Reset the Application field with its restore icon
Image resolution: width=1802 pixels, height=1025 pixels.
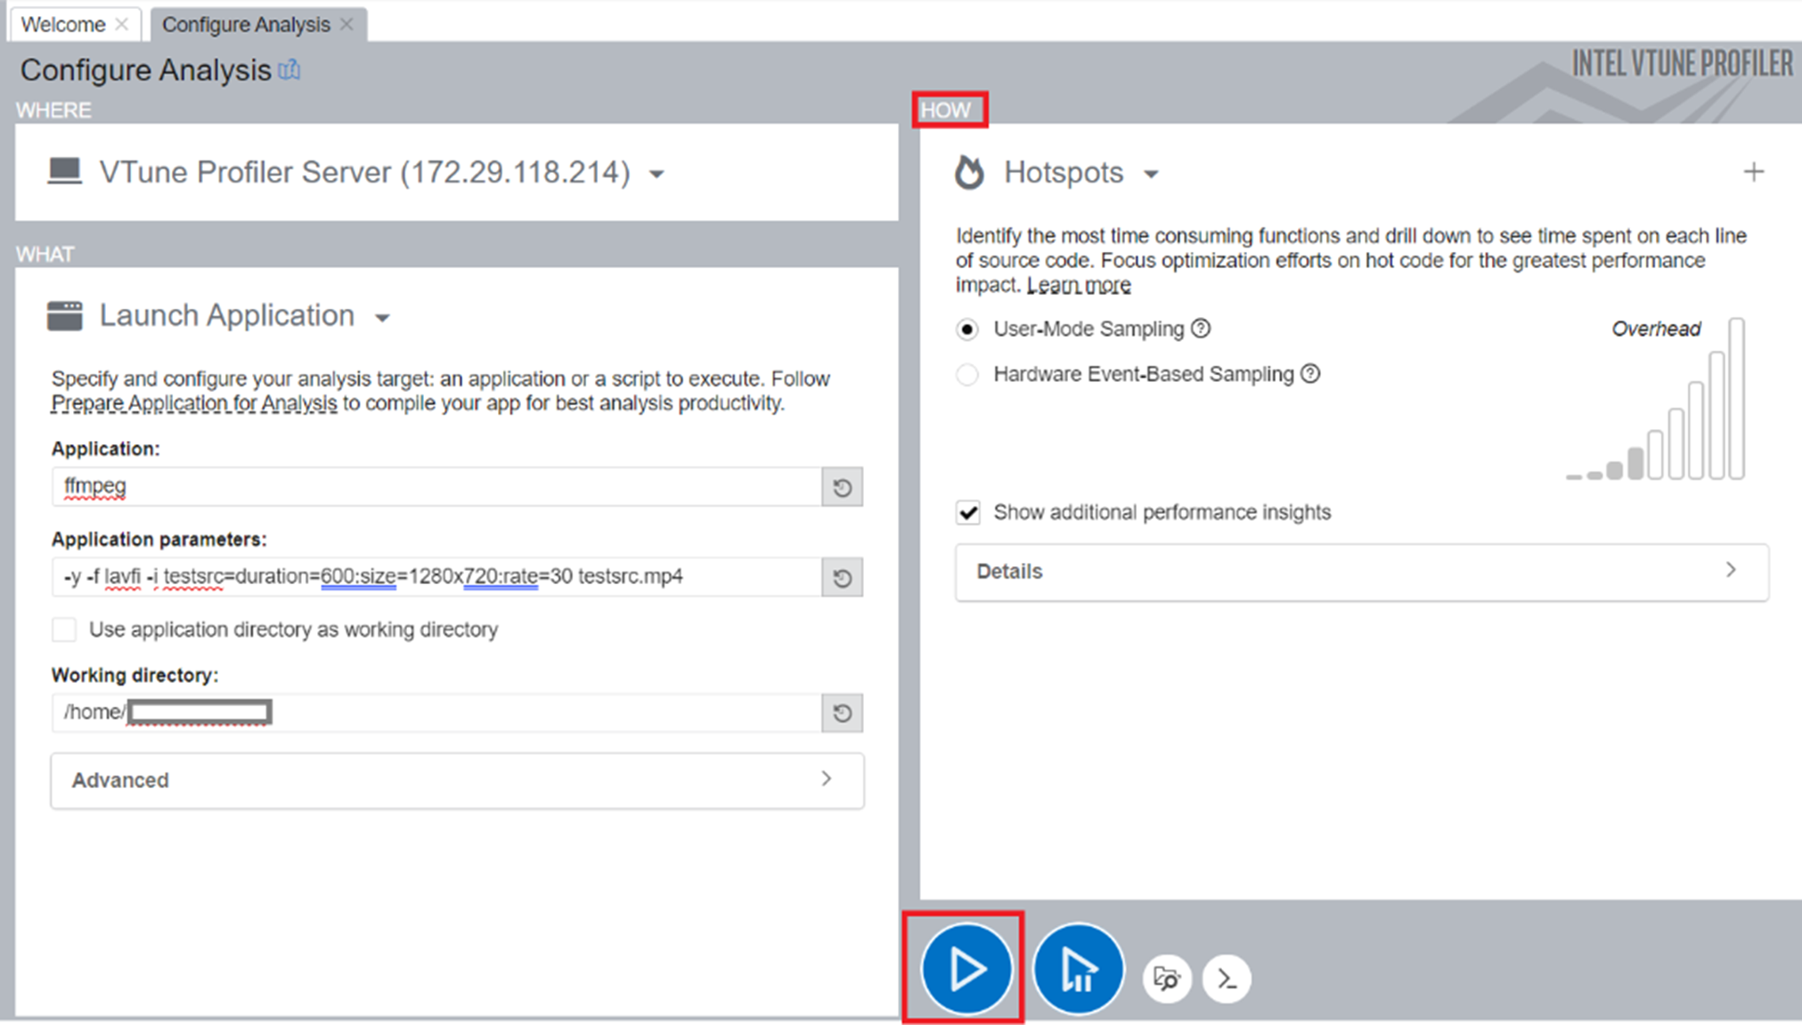click(842, 487)
